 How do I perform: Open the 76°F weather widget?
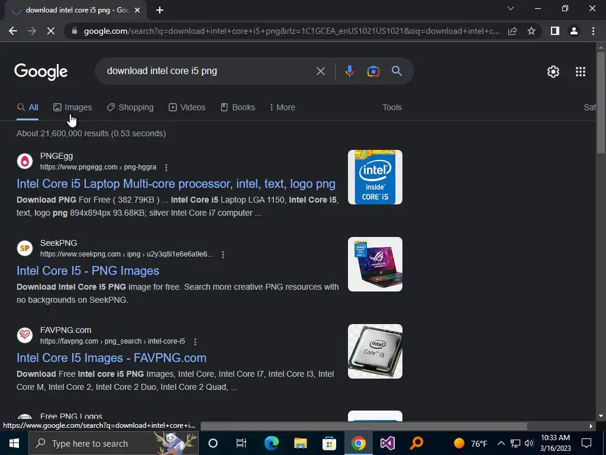(470, 443)
